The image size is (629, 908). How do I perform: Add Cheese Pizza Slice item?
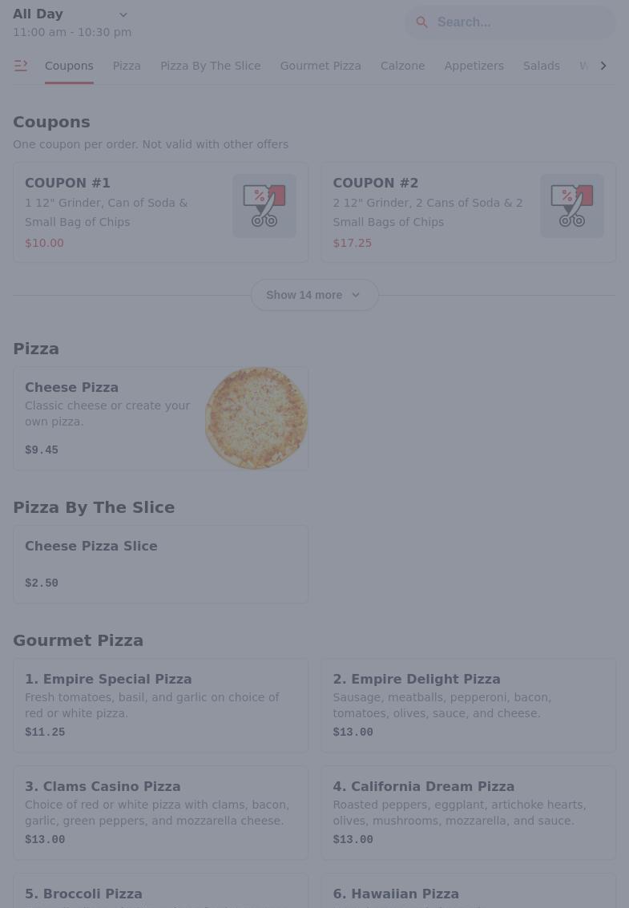point(160,564)
